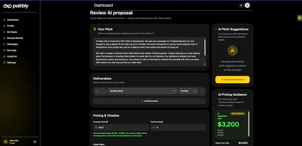Click the Settings gear icon in sidebar
This screenshot has width=302, height=146.
click(x=4, y=63)
